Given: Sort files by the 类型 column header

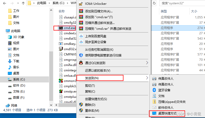Looking at the screenshot, I should tap(164, 11).
